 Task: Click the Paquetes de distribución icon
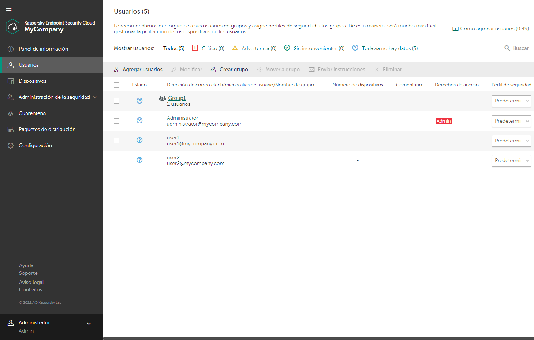(11, 130)
